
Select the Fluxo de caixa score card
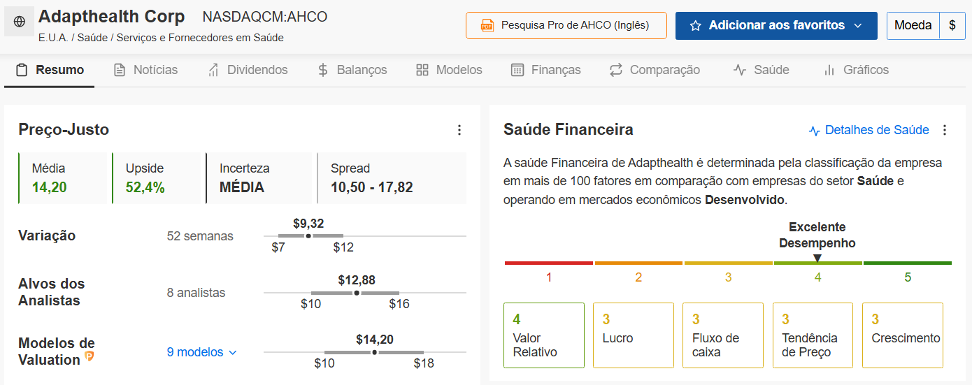pyautogui.click(x=723, y=335)
